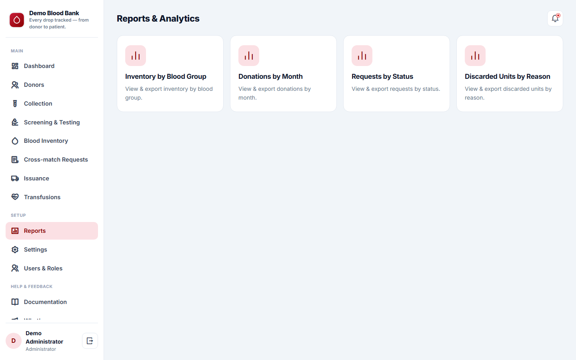576x360 pixels.
Task: Open Users & Roles page
Action: point(52,268)
